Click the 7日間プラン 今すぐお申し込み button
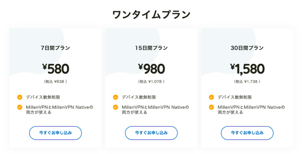Viewport: 306px width, 154px height. coord(55,133)
